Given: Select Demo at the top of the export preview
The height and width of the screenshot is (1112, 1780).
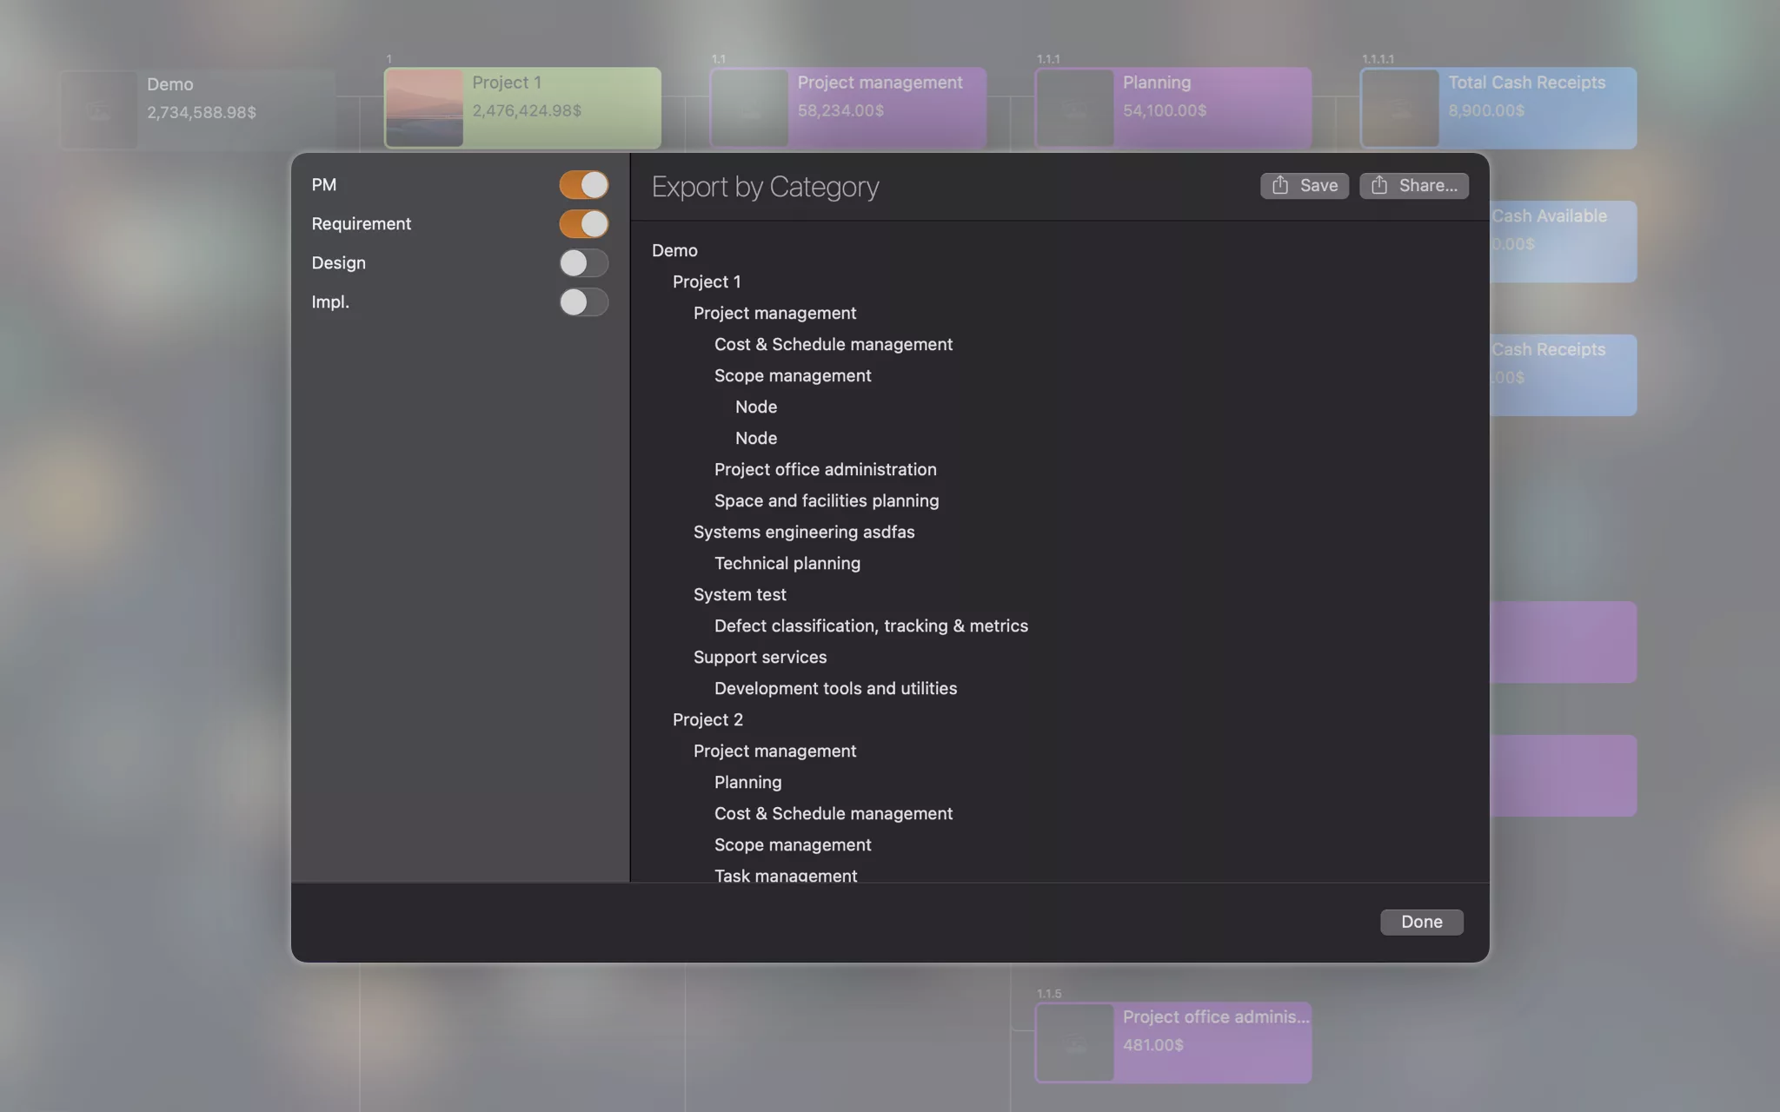Looking at the screenshot, I should (674, 250).
